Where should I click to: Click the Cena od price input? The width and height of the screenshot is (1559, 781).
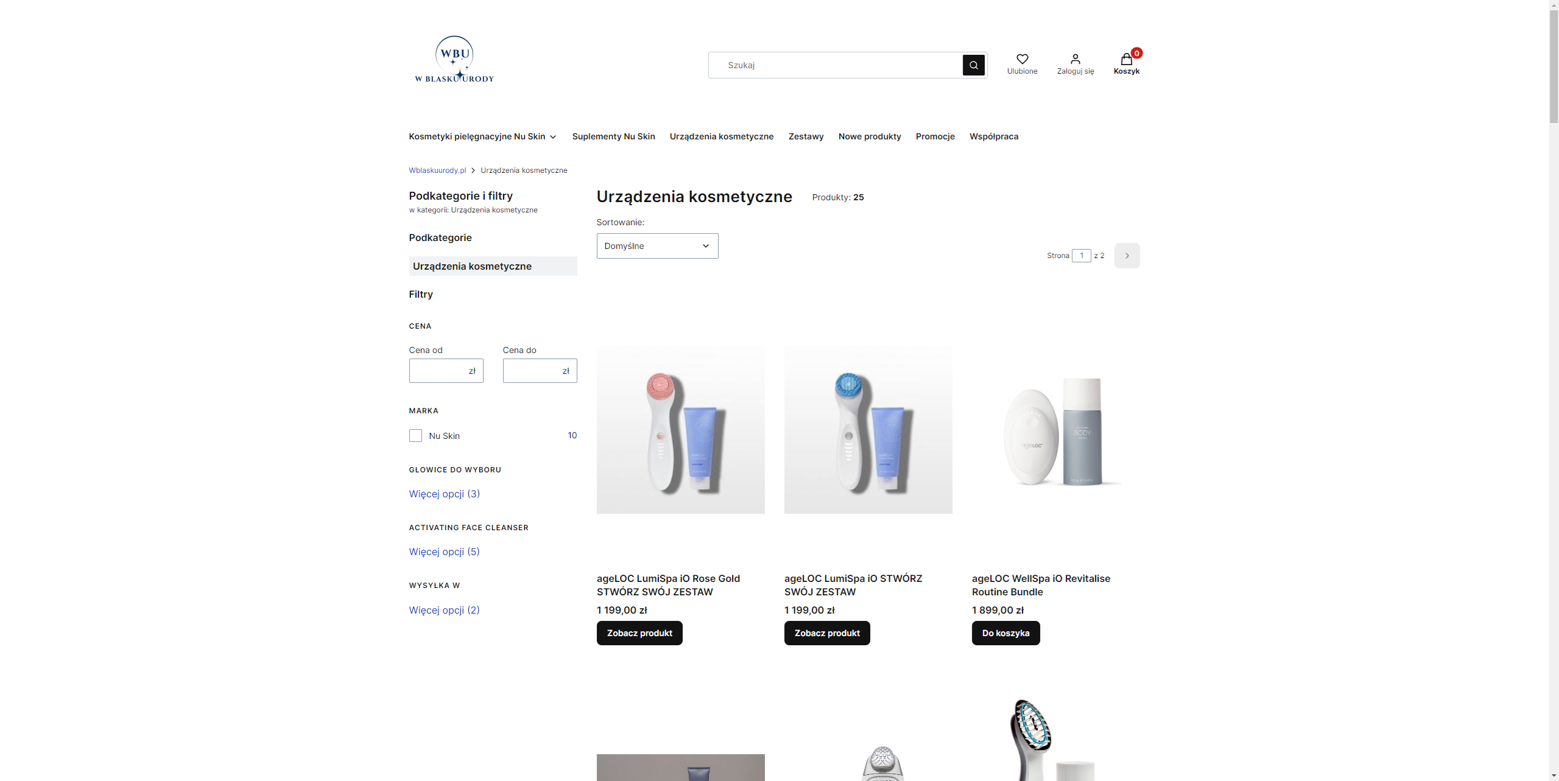446,371
